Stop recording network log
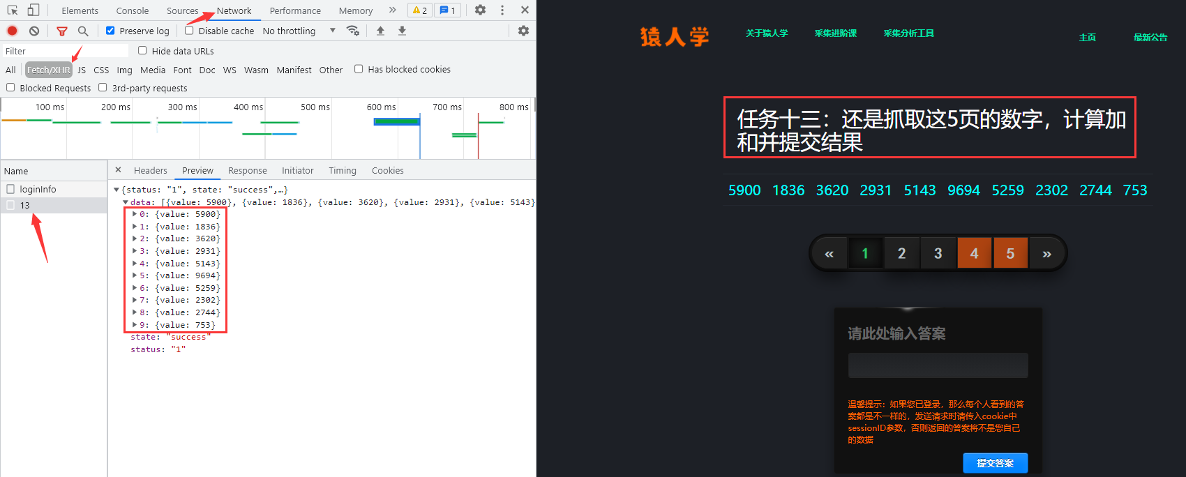The width and height of the screenshot is (1186, 477). point(13,31)
